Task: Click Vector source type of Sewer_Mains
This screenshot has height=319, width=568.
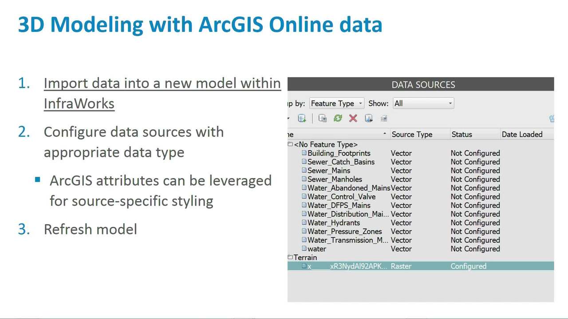Action: pos(401,171)
